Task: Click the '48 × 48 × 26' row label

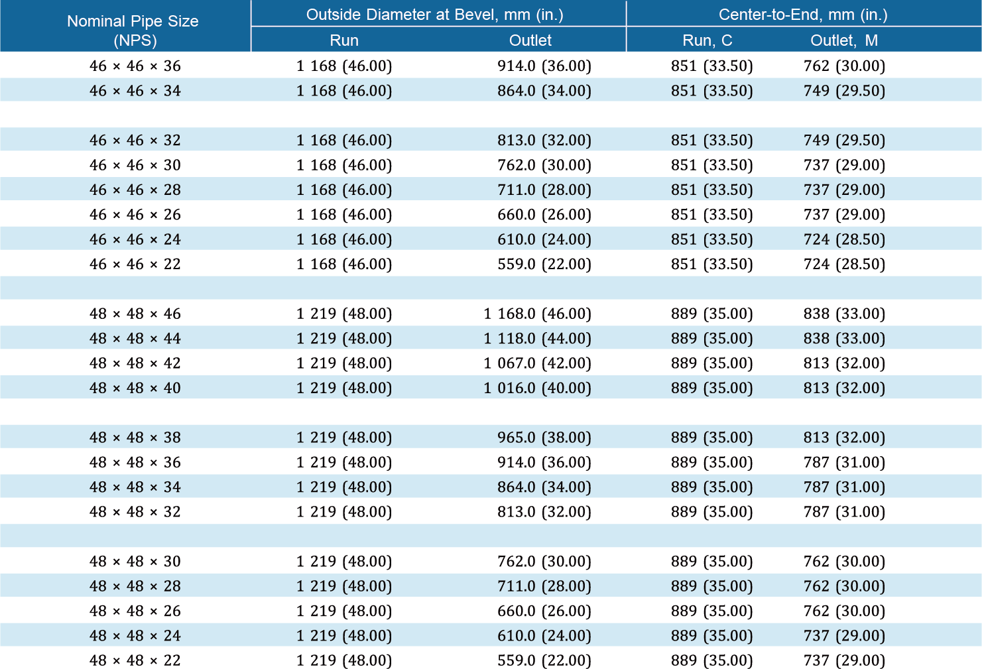Action: pos(135,611)
